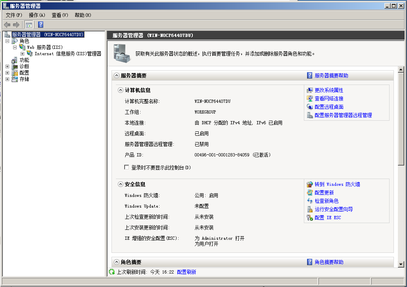Click the scrollbar down arrow in details pane
Image resolution: width=407 pixels, height=287 pixels.
point(401,264)
